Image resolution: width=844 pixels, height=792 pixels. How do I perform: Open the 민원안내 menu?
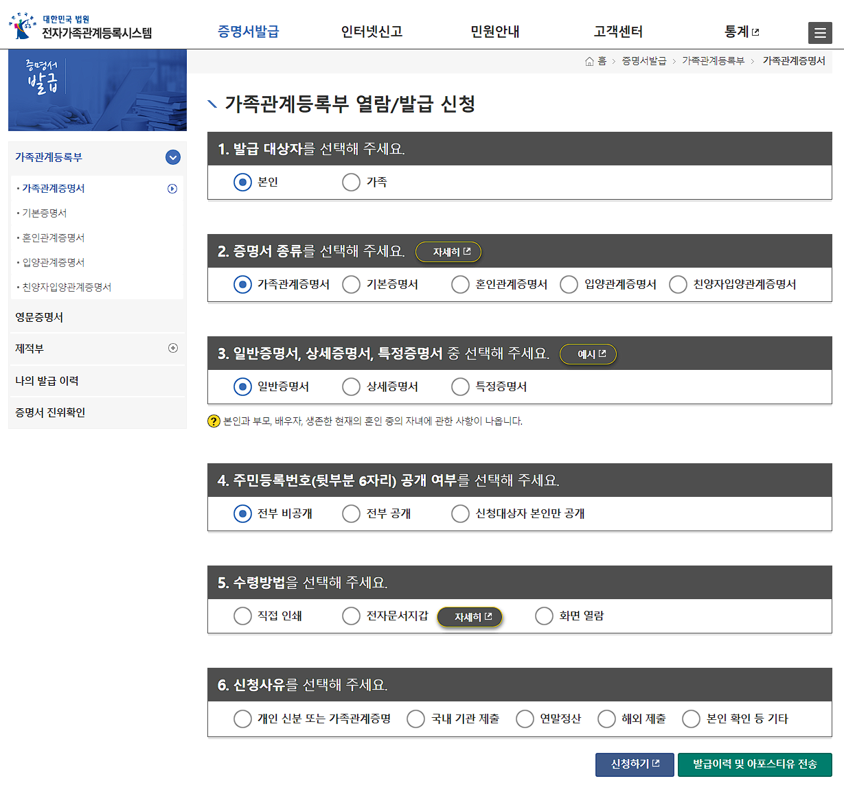[x=494, y=30]
